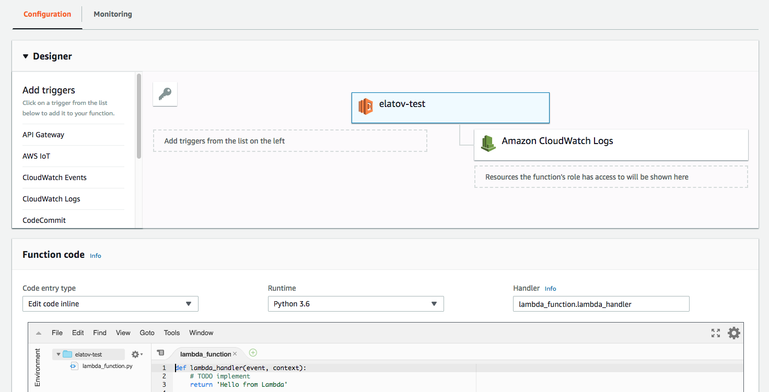Image resolution: width=769 pixels, height=392 pixels.
Task: Click the elatov-test folder icon in the tree
Action: [67, 354]
